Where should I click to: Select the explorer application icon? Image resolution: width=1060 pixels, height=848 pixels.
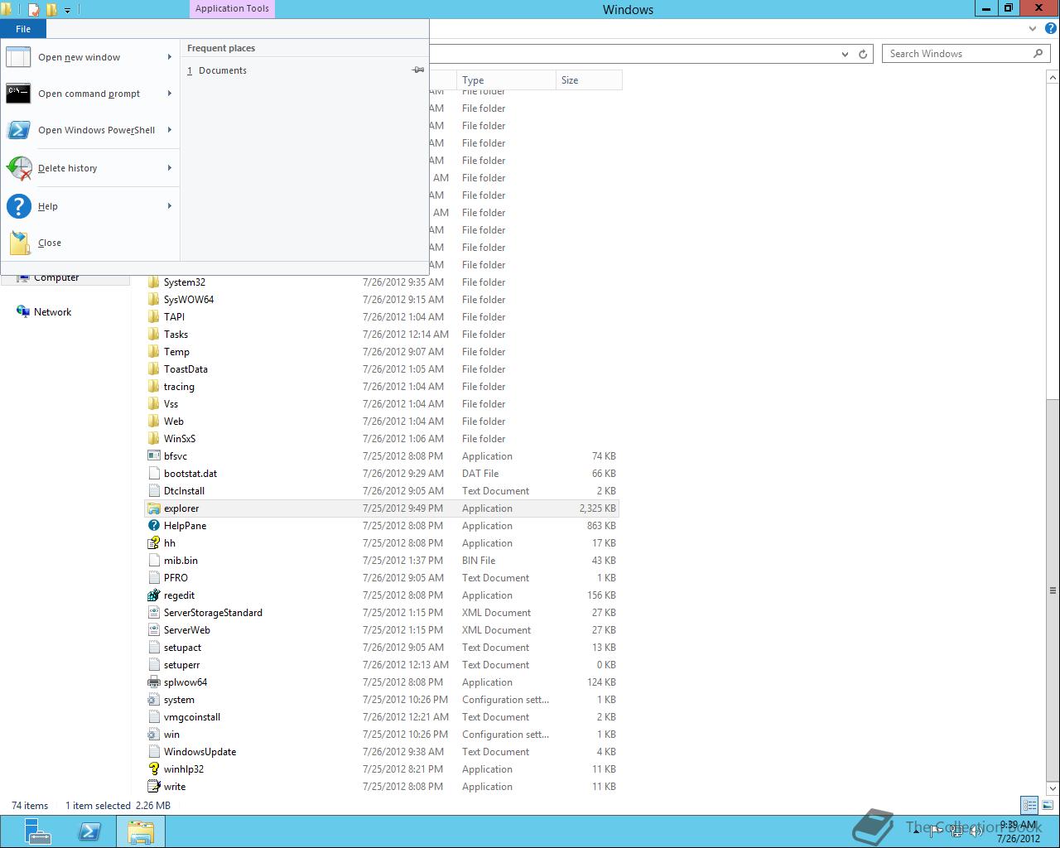pos(153,508)
